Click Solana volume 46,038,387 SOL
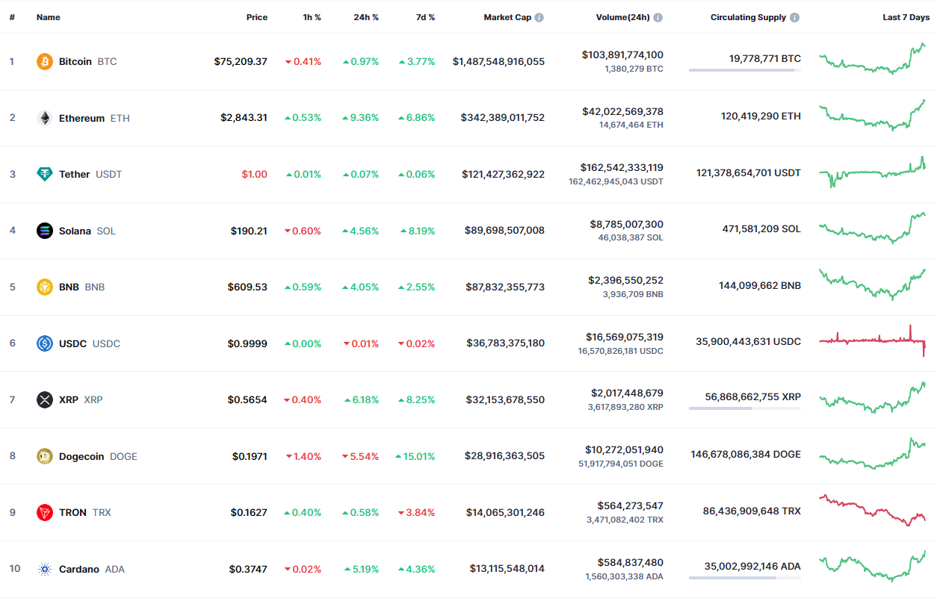This screenshot has height=604, width=946. click(x=631, y=237)
